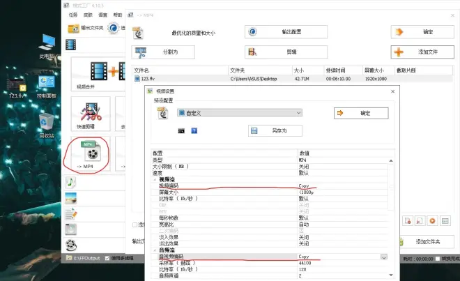This screenshot has height=281, width=460.
Task: Click the 123.flv file icon in file list
Action: pyautogui.click(x=137, y=79)
